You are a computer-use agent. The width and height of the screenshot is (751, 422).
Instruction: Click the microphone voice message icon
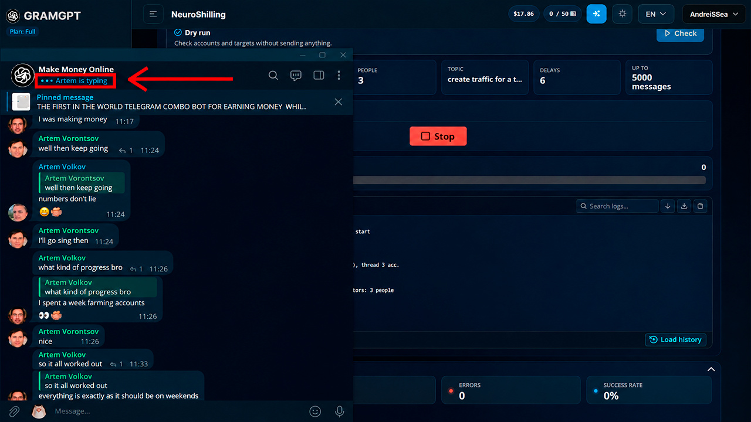point(339,411)
